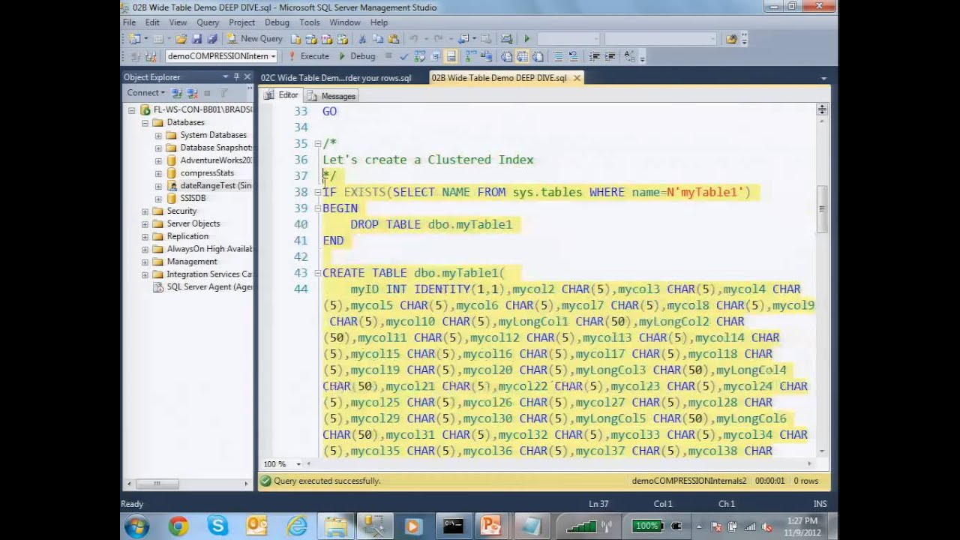Collapse the Databases tree node
This screenshot has height=540, width=960.
(145, 122)
